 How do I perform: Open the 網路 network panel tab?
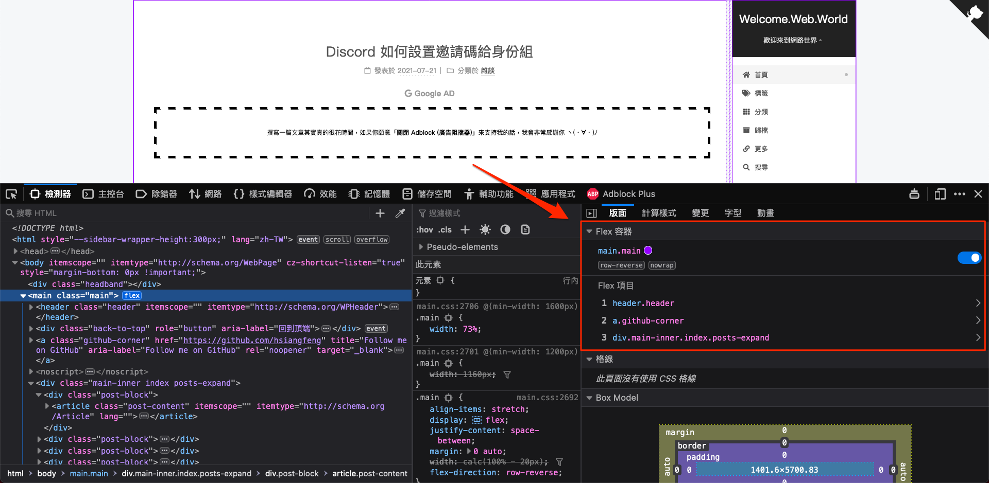pos(205,194)
